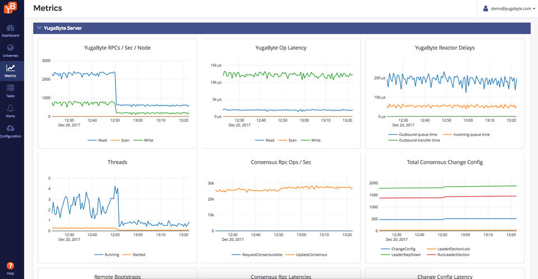The image size is (538, 279).
Task: Open the Dashboard sidebar icon
Action: 10,29
